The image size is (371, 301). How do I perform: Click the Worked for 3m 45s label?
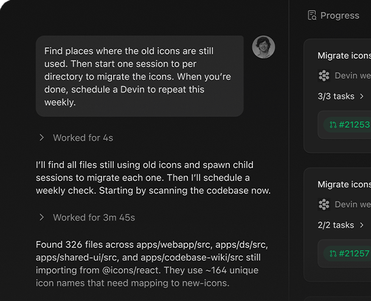click(94, 218)
